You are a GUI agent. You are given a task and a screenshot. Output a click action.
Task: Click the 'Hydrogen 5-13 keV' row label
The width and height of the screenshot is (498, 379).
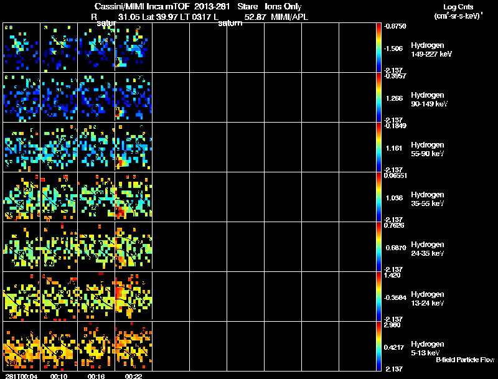pyautogui.click(x=428, y=349)
